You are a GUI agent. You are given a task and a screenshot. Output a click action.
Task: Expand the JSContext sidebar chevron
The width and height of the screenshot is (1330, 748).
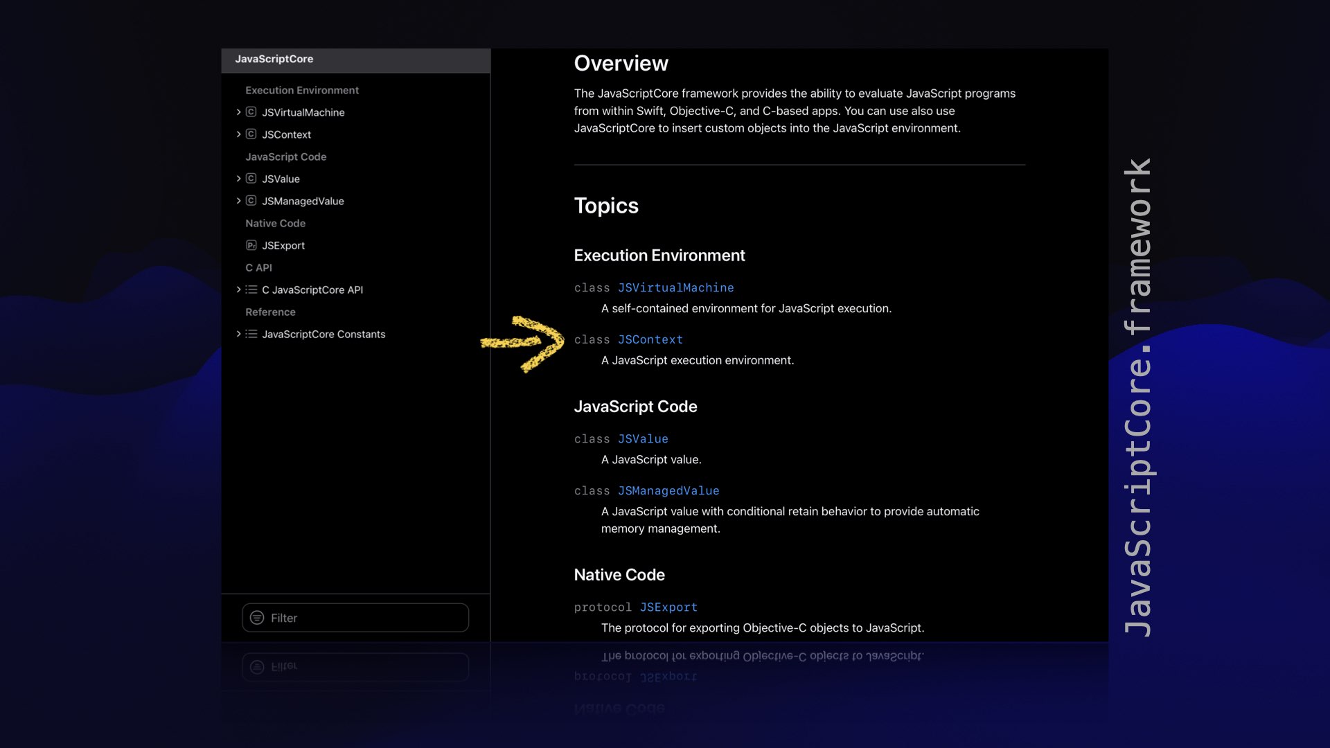(x=238, y=134)
